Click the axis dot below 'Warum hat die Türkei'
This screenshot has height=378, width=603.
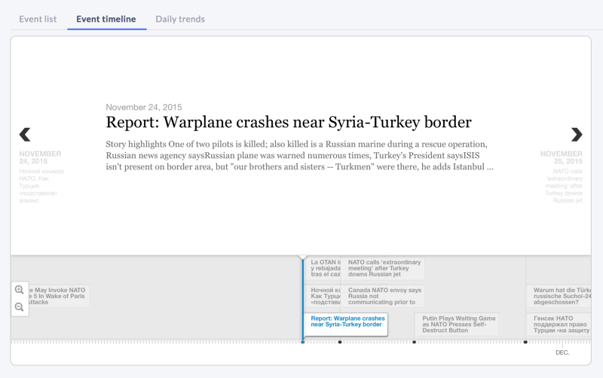(x=525, y=342)
